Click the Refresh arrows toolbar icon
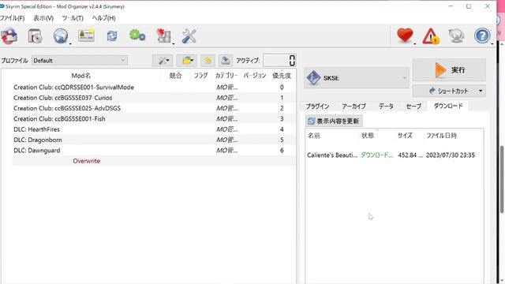Viewport: 505px width, 284px height. 112,35
